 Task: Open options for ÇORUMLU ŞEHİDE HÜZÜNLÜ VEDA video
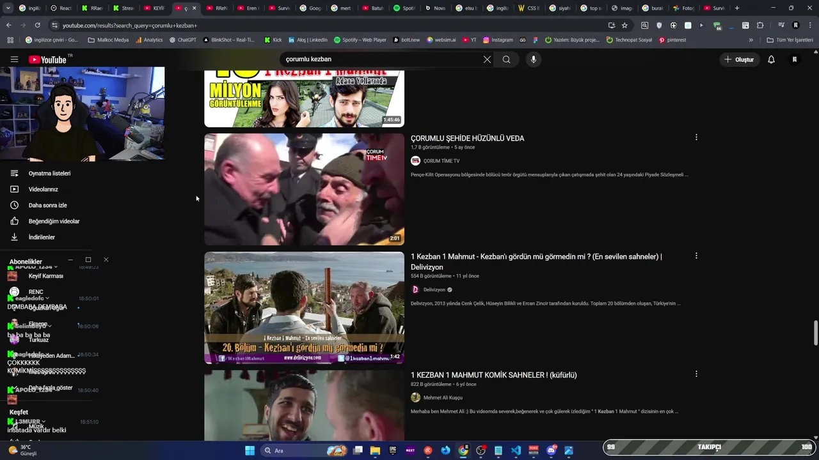pyautogui.click(x=696, y=137)
